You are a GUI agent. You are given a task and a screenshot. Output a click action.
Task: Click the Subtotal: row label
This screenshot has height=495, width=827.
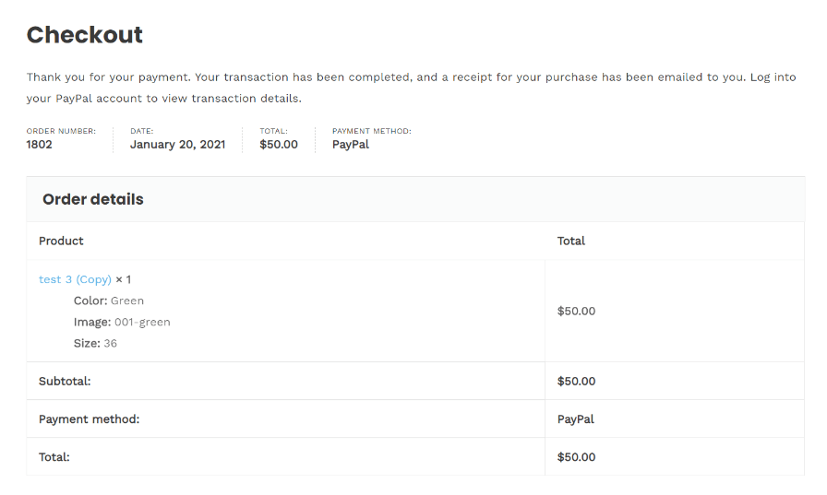point(65,381)
